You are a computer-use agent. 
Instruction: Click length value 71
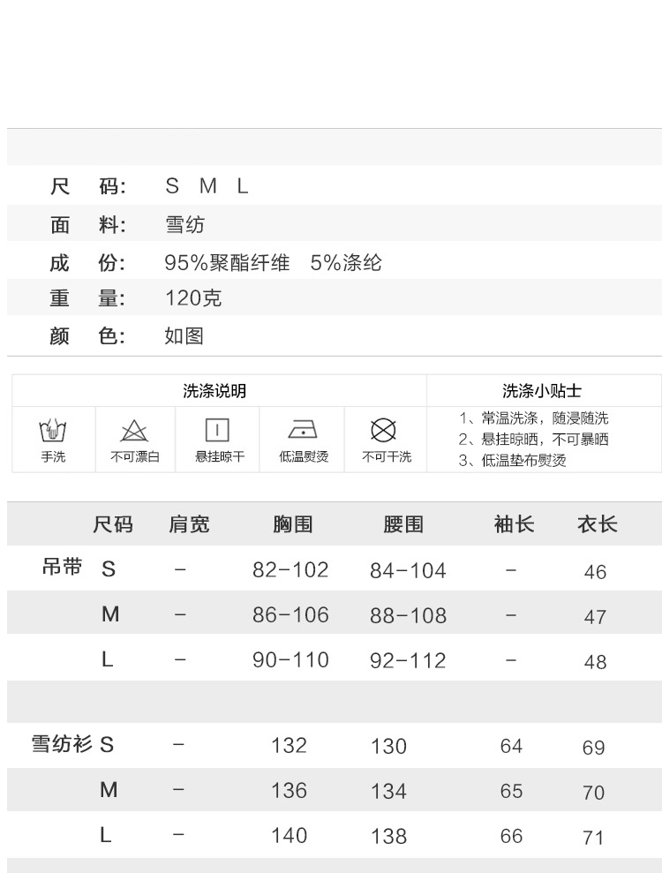point(593,838)
